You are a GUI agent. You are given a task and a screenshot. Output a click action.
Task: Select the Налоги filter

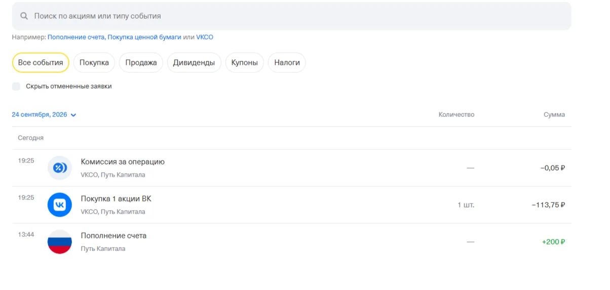287,63
